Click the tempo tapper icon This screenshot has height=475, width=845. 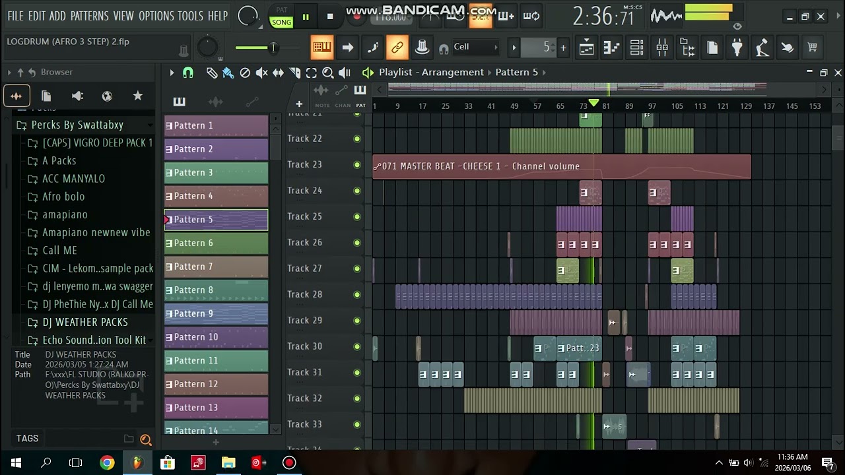(x=762, y=47)
